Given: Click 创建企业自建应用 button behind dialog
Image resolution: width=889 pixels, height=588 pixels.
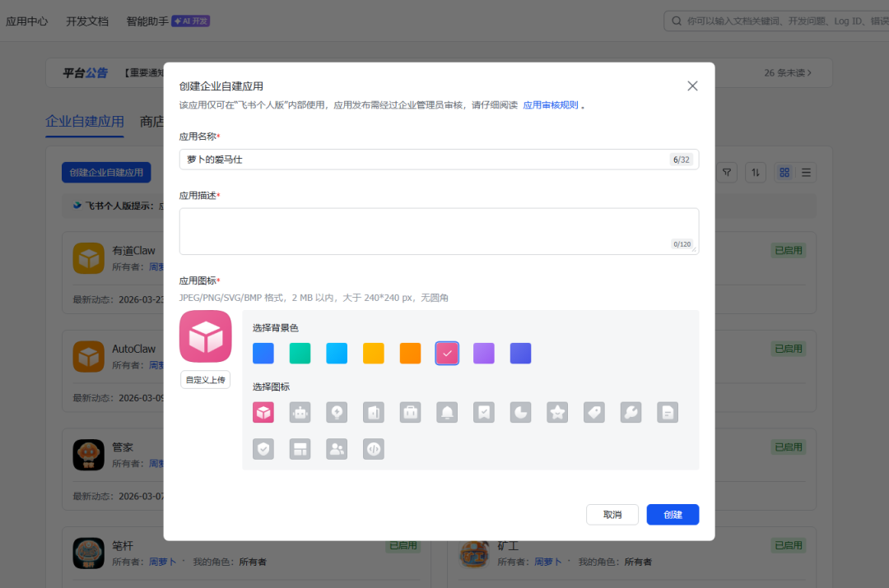Looking at the screenshot, I should (x=106, y=172).
